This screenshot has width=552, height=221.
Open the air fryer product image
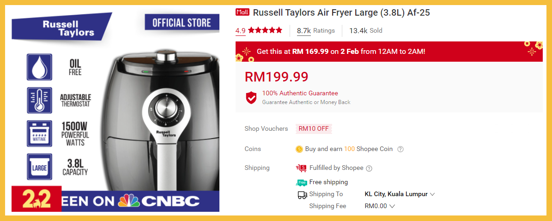pyautogui.click(x=115, y=109)
